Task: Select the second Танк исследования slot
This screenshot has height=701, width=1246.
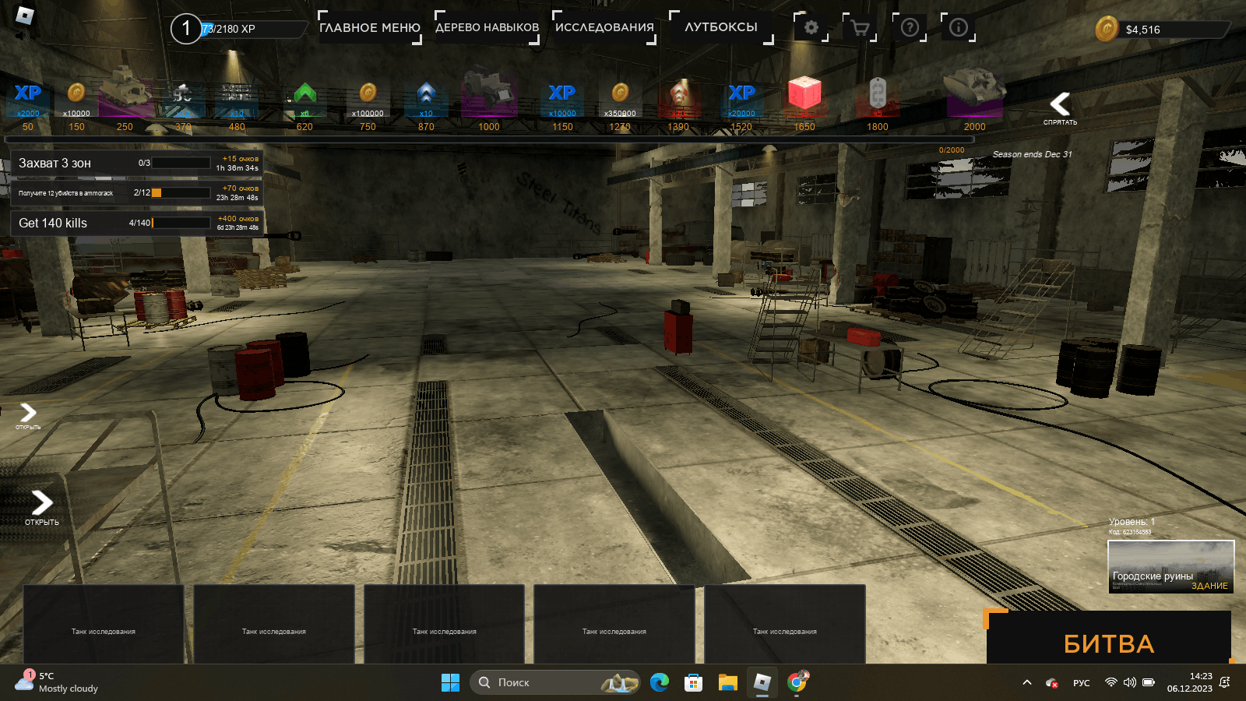Action: click(x=274, y=625)
